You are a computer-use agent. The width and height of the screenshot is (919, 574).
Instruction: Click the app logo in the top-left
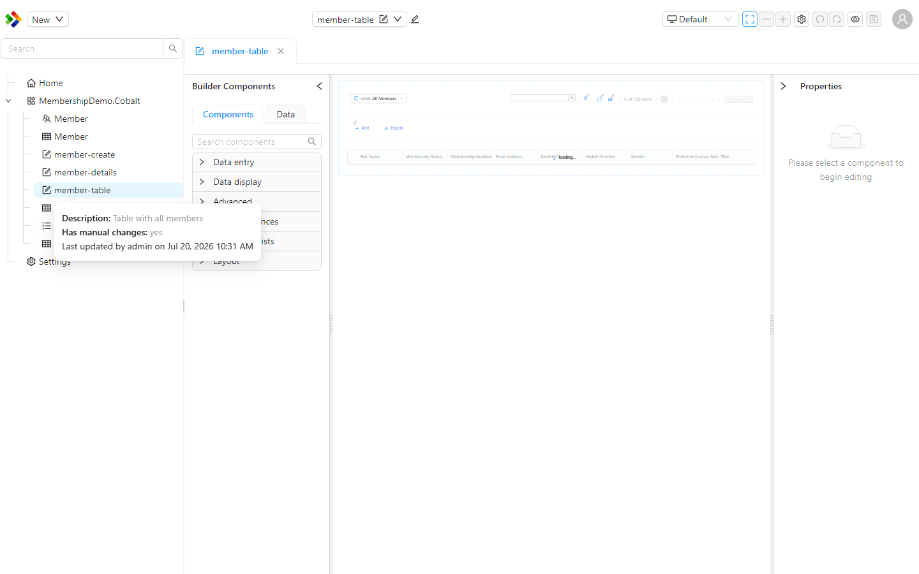click(x=13, y=19)
